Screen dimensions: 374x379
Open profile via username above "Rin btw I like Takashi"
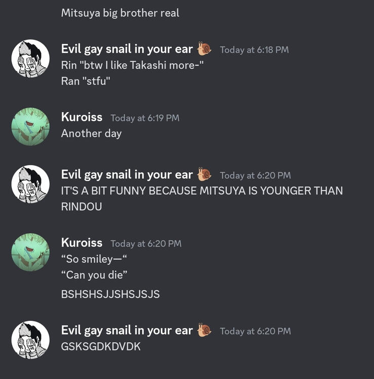127,49
